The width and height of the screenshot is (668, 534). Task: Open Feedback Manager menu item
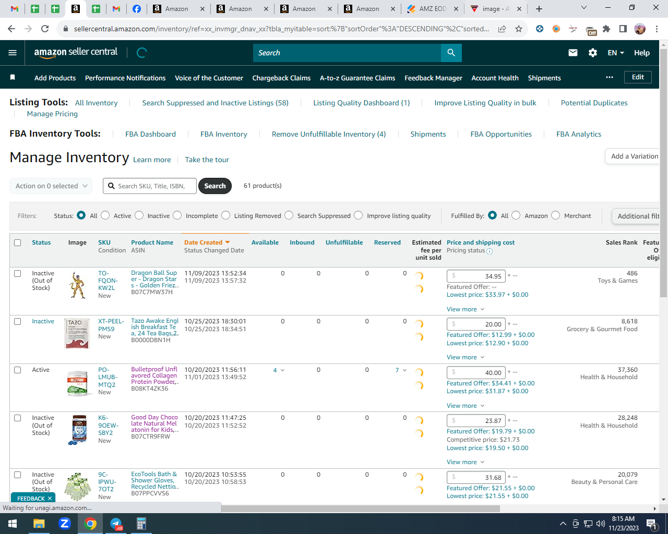[x=433, y=78]
